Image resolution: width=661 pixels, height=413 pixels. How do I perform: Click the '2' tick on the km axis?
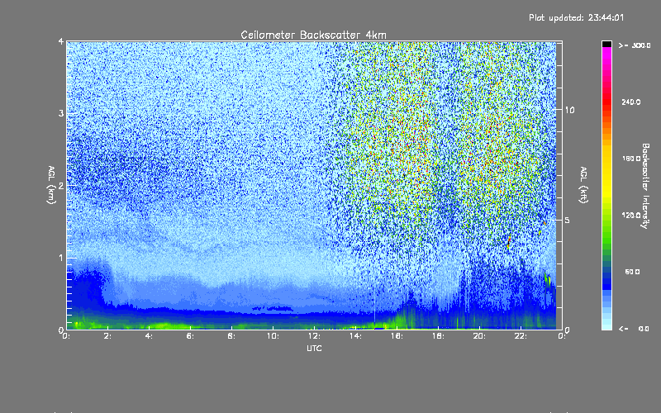(x=61, y=185)
